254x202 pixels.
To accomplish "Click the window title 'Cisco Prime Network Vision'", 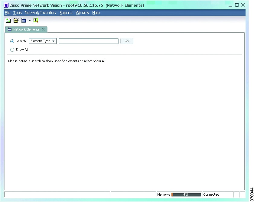I will (x=36, y=5).
